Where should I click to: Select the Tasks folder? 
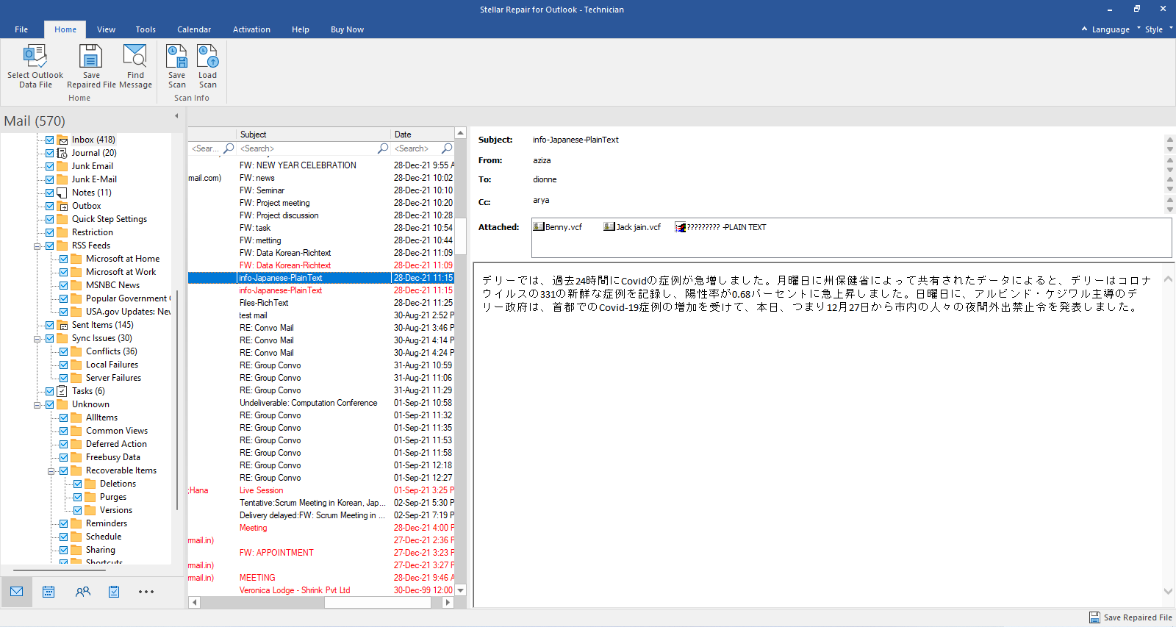coord(88,391)
